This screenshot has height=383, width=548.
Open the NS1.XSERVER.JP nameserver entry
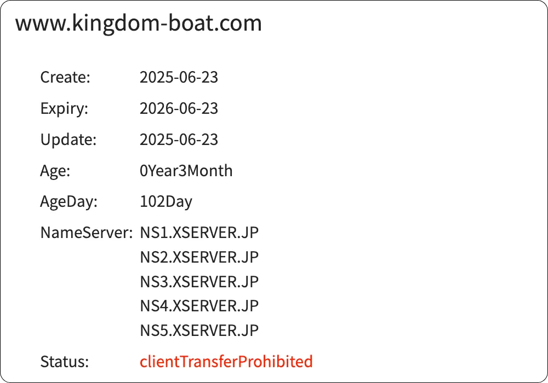click(x=199, y=233)
